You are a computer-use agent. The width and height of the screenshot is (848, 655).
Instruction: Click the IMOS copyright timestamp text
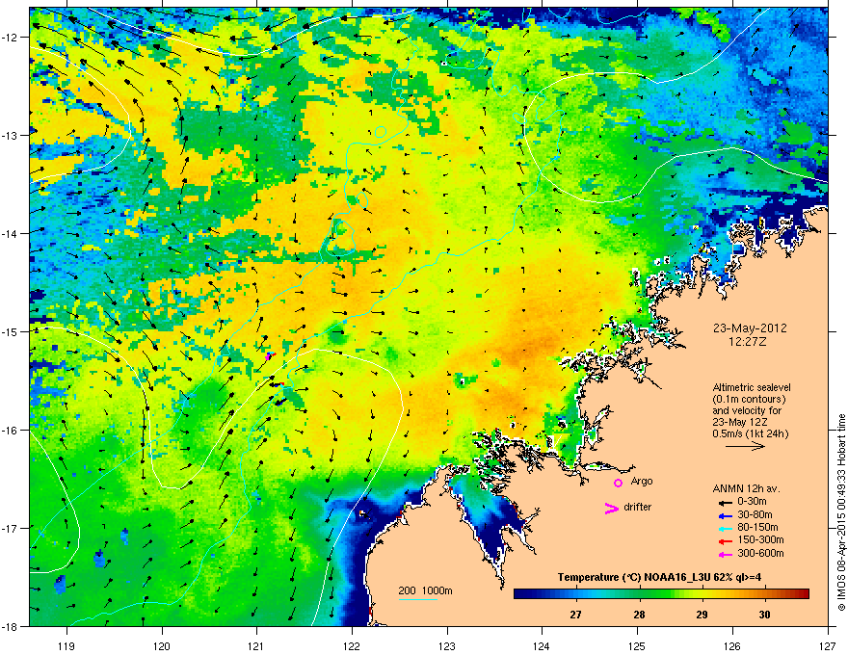841,512
